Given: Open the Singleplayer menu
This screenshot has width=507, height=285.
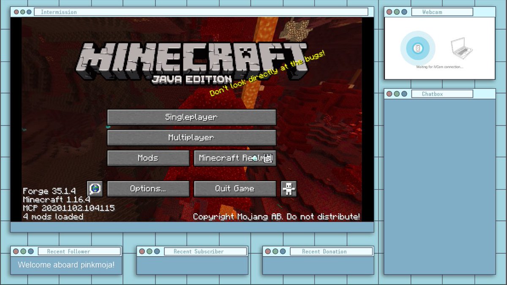Looking at the screenshot, I should click(191, 117).
